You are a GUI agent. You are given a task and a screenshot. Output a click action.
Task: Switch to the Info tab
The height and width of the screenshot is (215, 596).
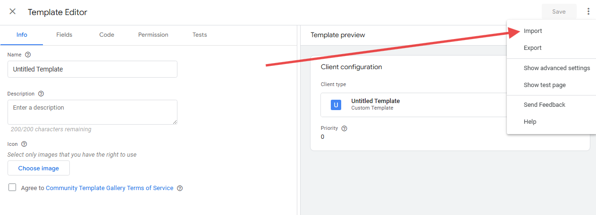tap(22, 35)
